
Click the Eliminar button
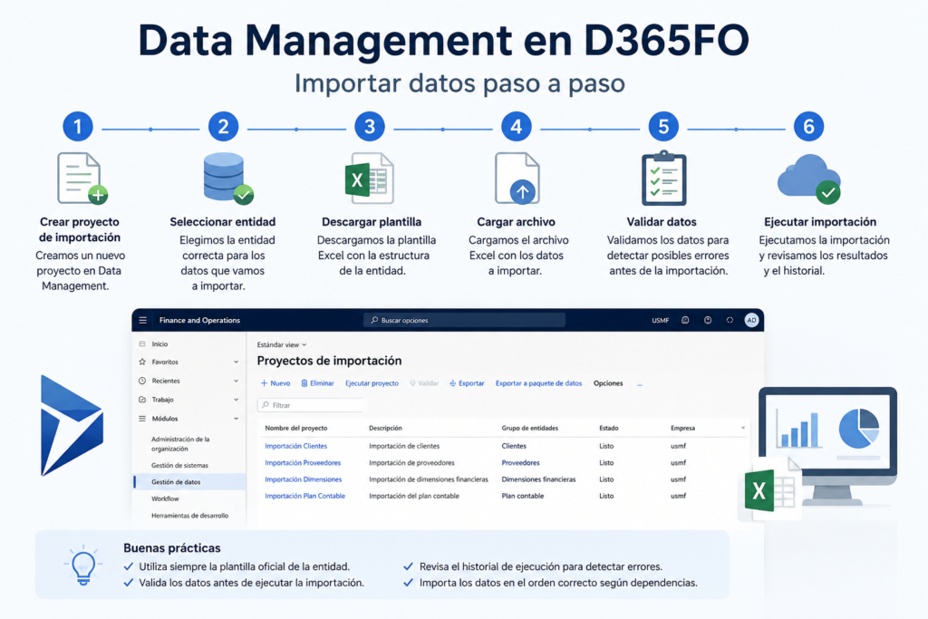point(317,383)
